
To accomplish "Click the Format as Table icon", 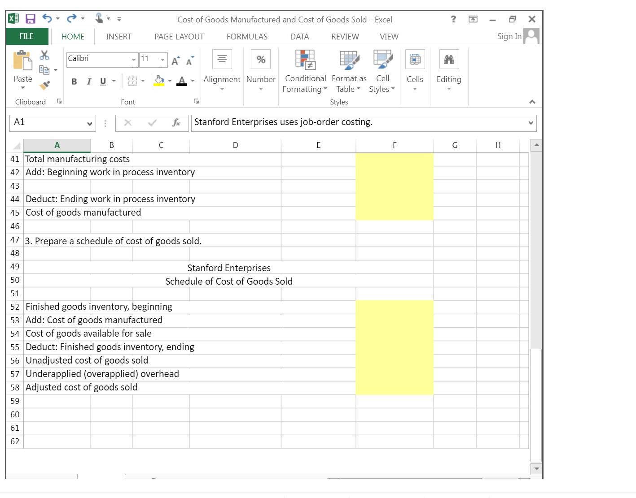I will [349, 60].
